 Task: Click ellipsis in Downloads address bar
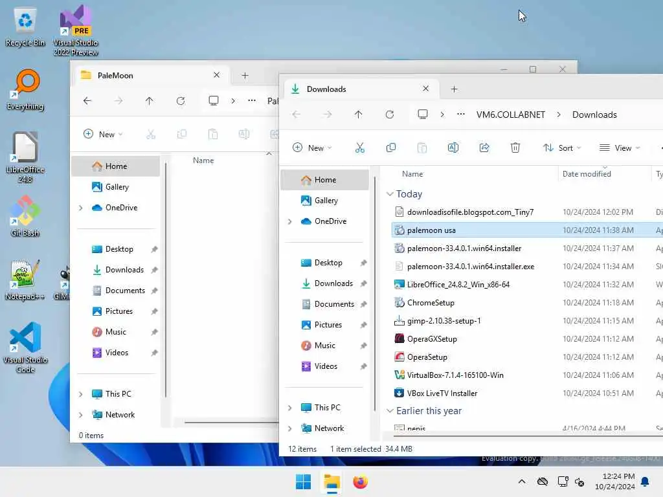461,114
